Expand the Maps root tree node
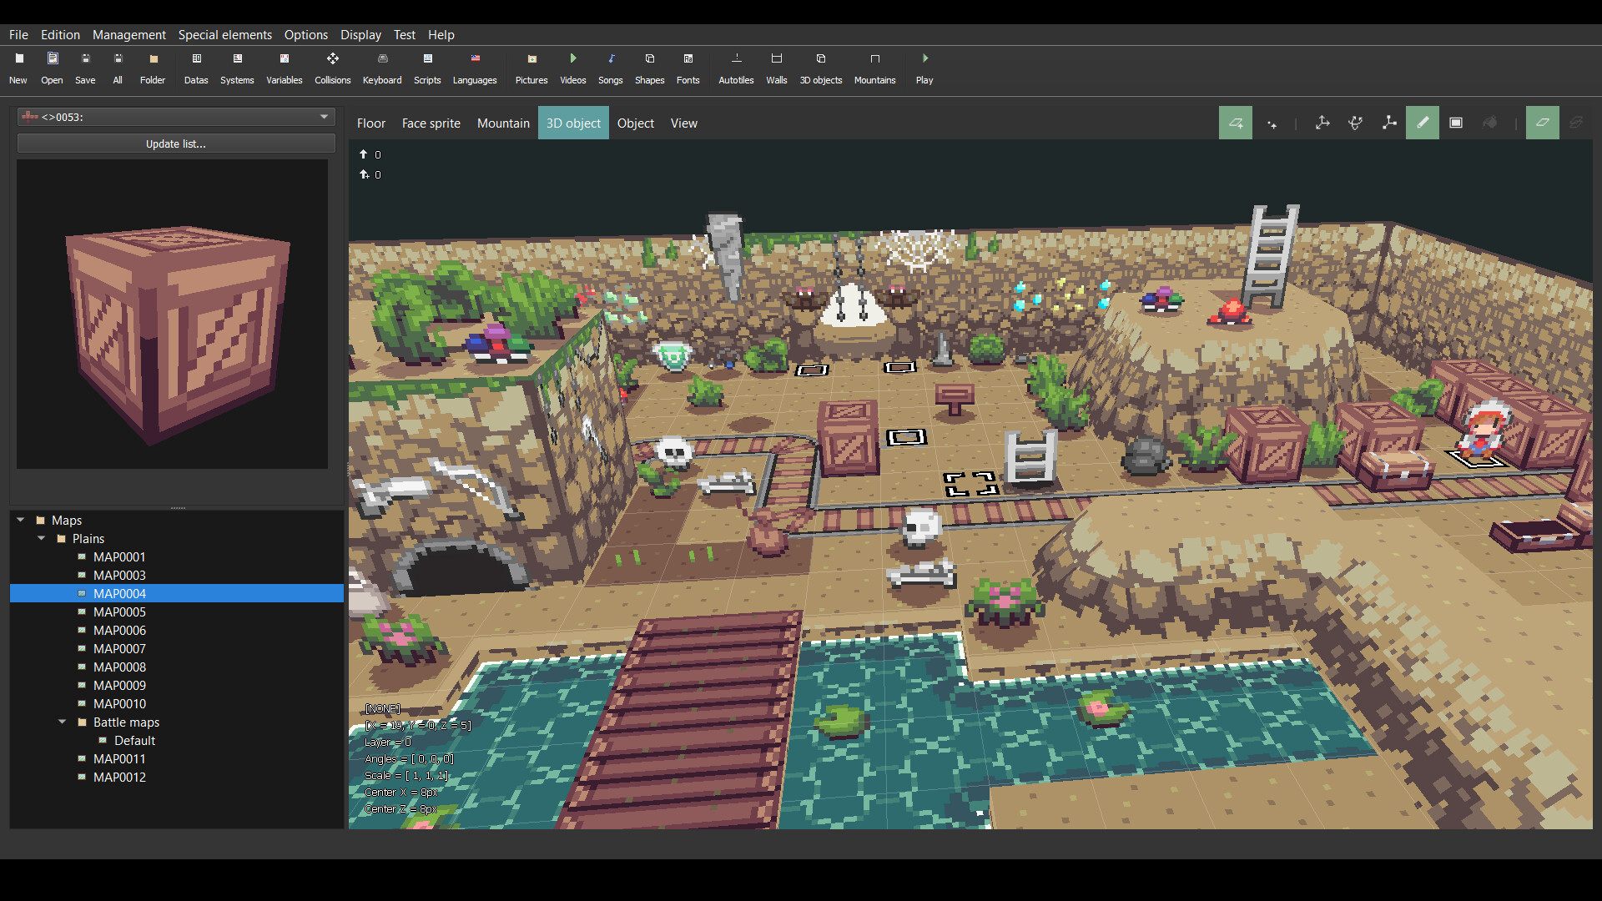The image size is (1602, 901). point(21,519)
